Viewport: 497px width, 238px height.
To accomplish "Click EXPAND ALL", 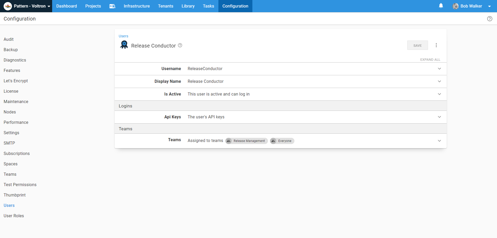I will (430, 59).
